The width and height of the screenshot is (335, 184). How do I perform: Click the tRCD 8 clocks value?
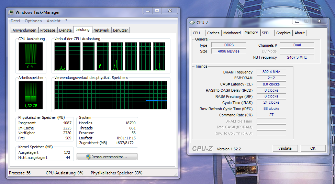pos(271,90)
